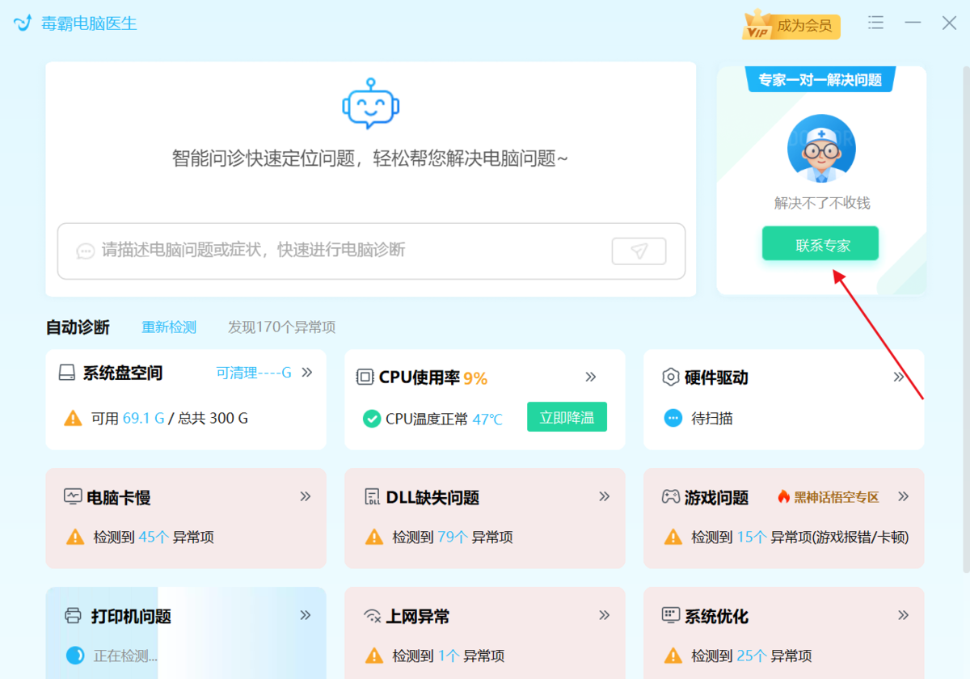Click the 联系专家 green button

(x=820, y=244)
